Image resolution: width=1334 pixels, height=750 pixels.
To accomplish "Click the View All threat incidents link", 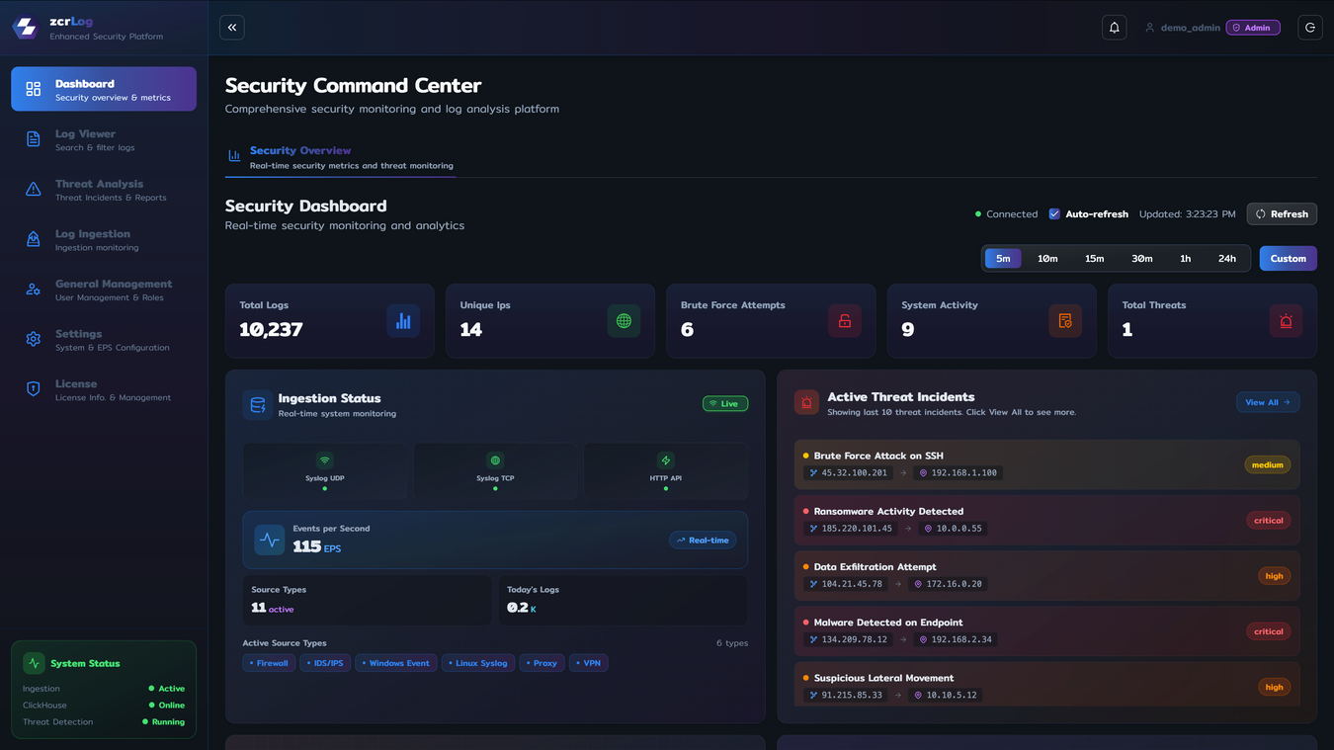I will (x=1267, y=402).
